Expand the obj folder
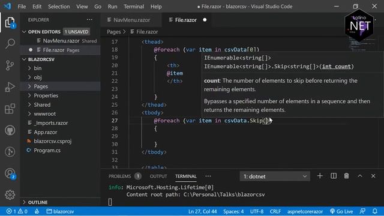This screenshot has height=216, width=384. point(29,77)
